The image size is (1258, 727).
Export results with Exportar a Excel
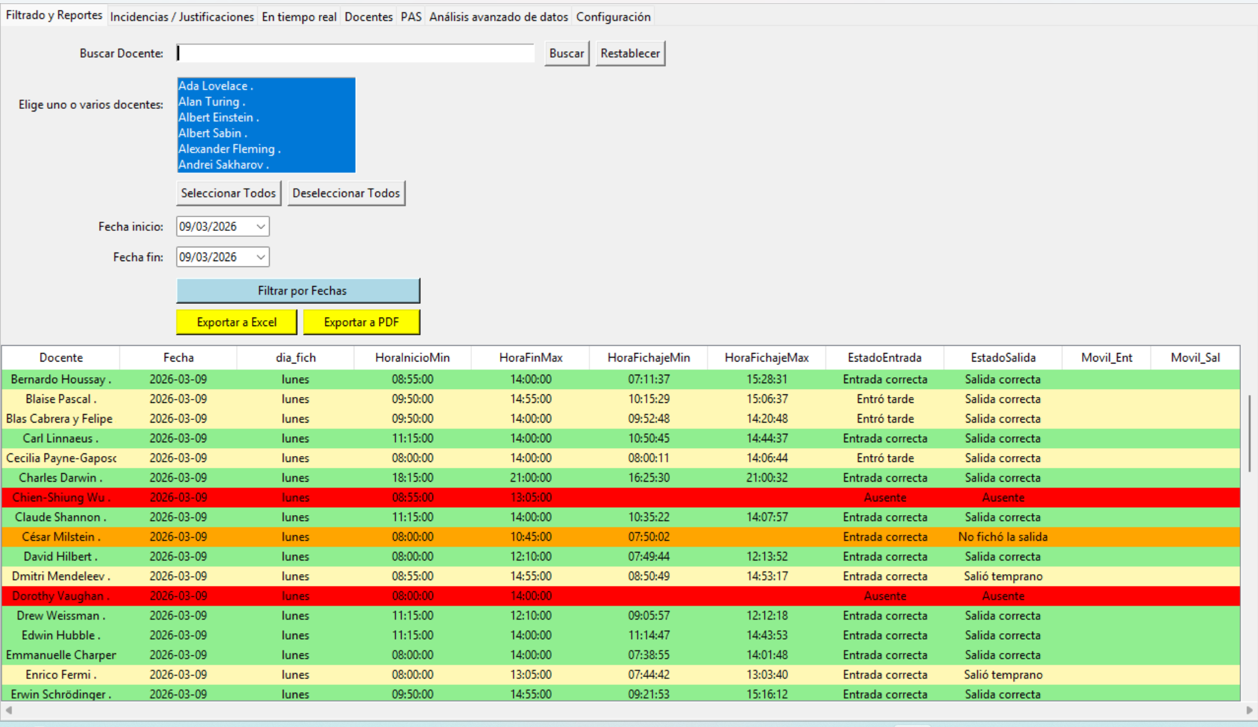[x=236, y=322]
